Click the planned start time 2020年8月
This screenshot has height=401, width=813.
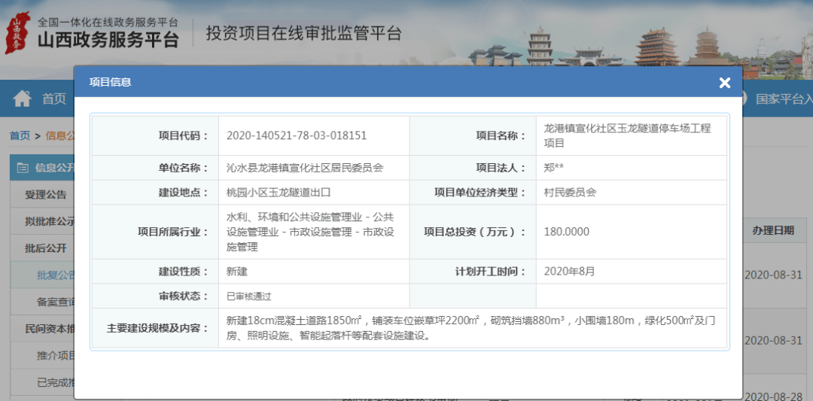pos(569,271)
